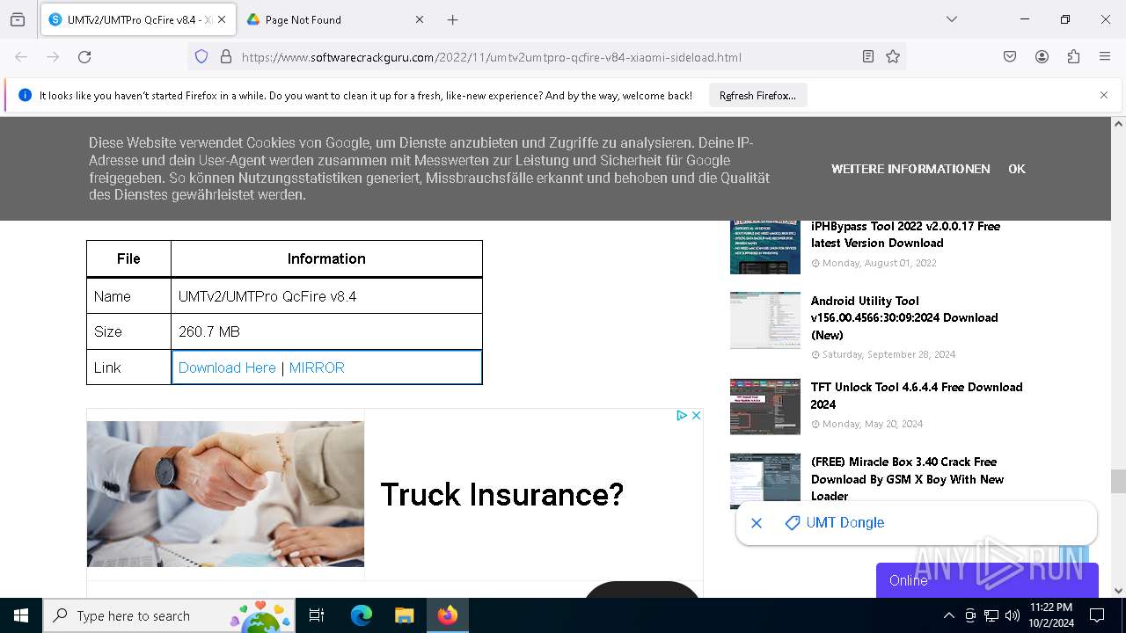Open site information via the padlock icon
Viewport: 1126px width, 633px height.
click(226, 56)
